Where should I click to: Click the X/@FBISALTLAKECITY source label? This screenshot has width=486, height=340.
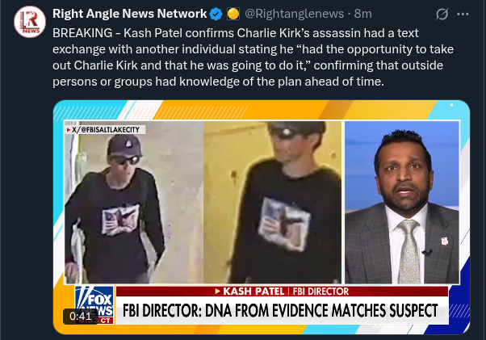point(106,129)
